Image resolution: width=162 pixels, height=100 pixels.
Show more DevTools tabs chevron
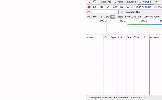[x=156, y=2]
